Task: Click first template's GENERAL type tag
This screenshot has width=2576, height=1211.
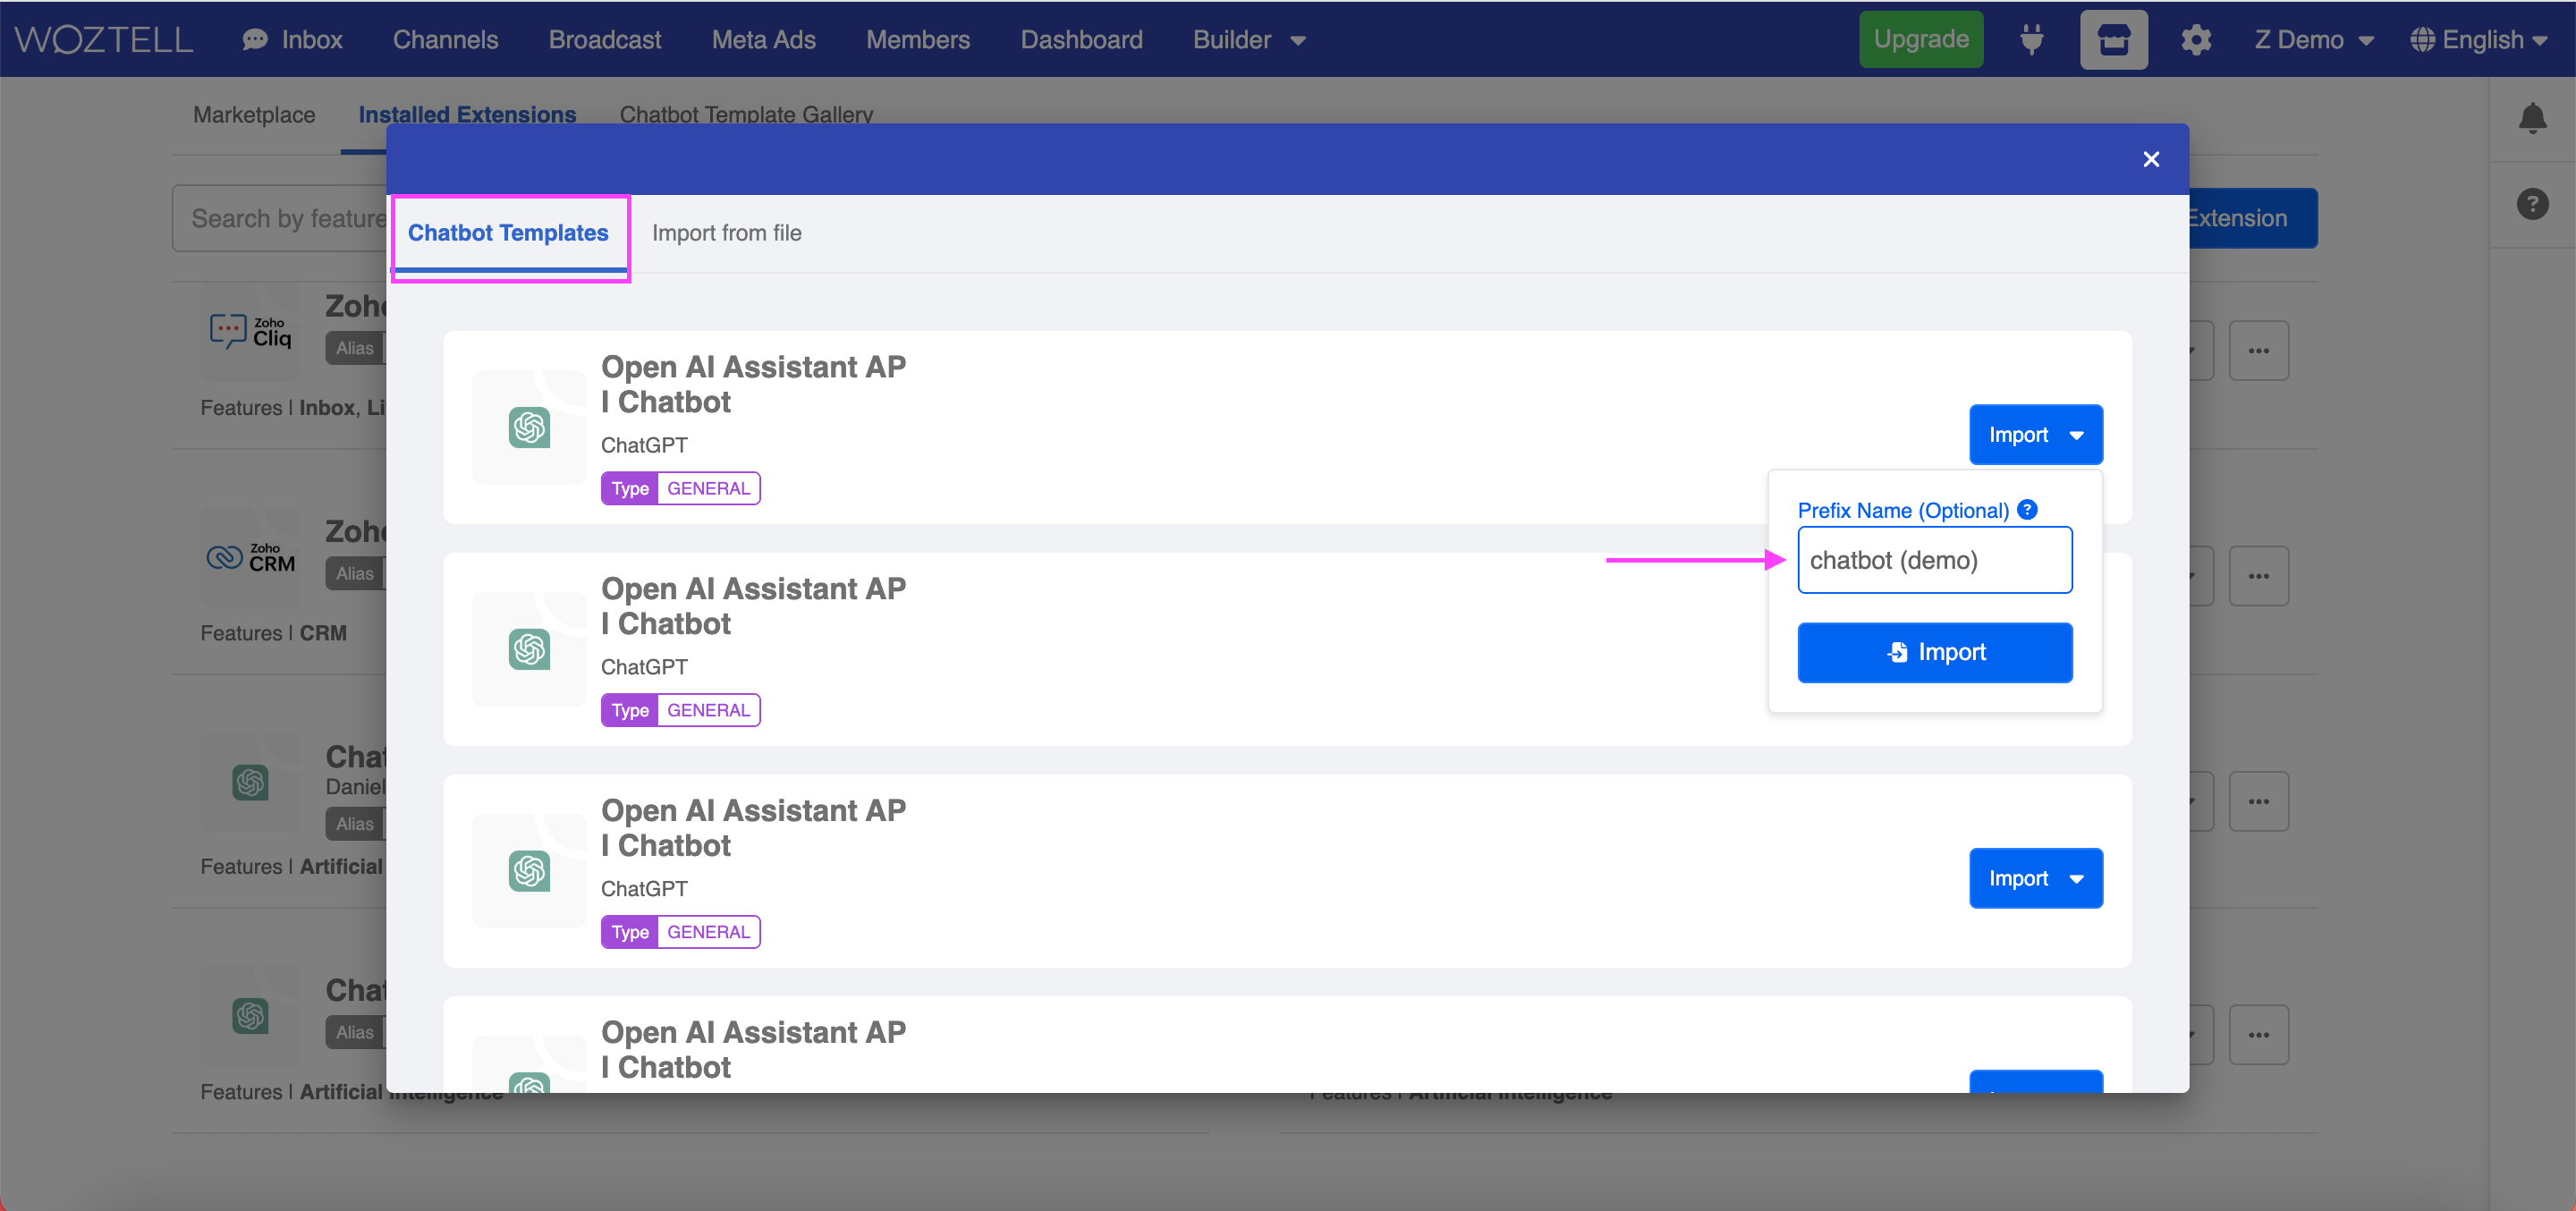Action: (x=708, y=488)
